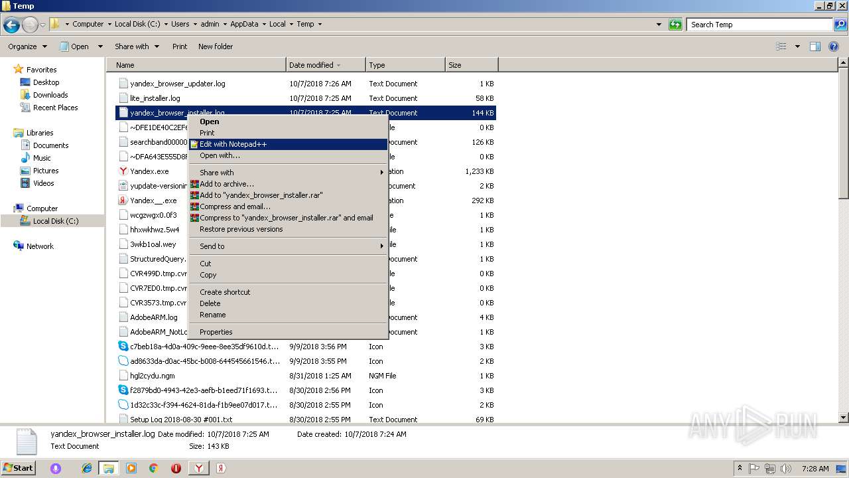Change view using the view icon
849x478 pixels.
pyautogui.click(x=781, y=46)
